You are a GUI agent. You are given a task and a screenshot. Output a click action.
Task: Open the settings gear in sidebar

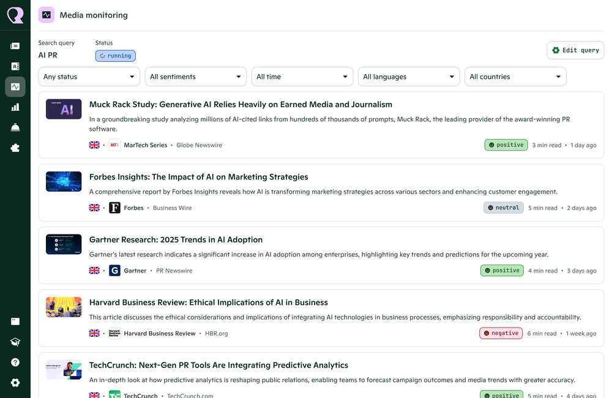(15, 383)
